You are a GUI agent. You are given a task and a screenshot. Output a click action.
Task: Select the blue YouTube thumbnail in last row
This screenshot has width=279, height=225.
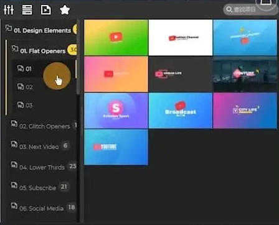tap(116, 147)
